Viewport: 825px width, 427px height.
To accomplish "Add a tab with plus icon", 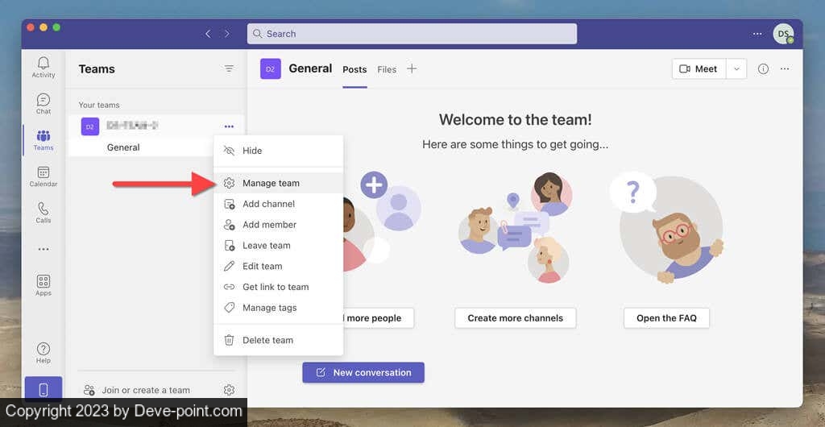I will (412, 68).
